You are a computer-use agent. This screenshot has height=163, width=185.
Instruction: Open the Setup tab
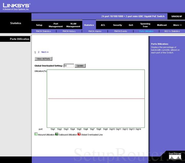[39, 25]
